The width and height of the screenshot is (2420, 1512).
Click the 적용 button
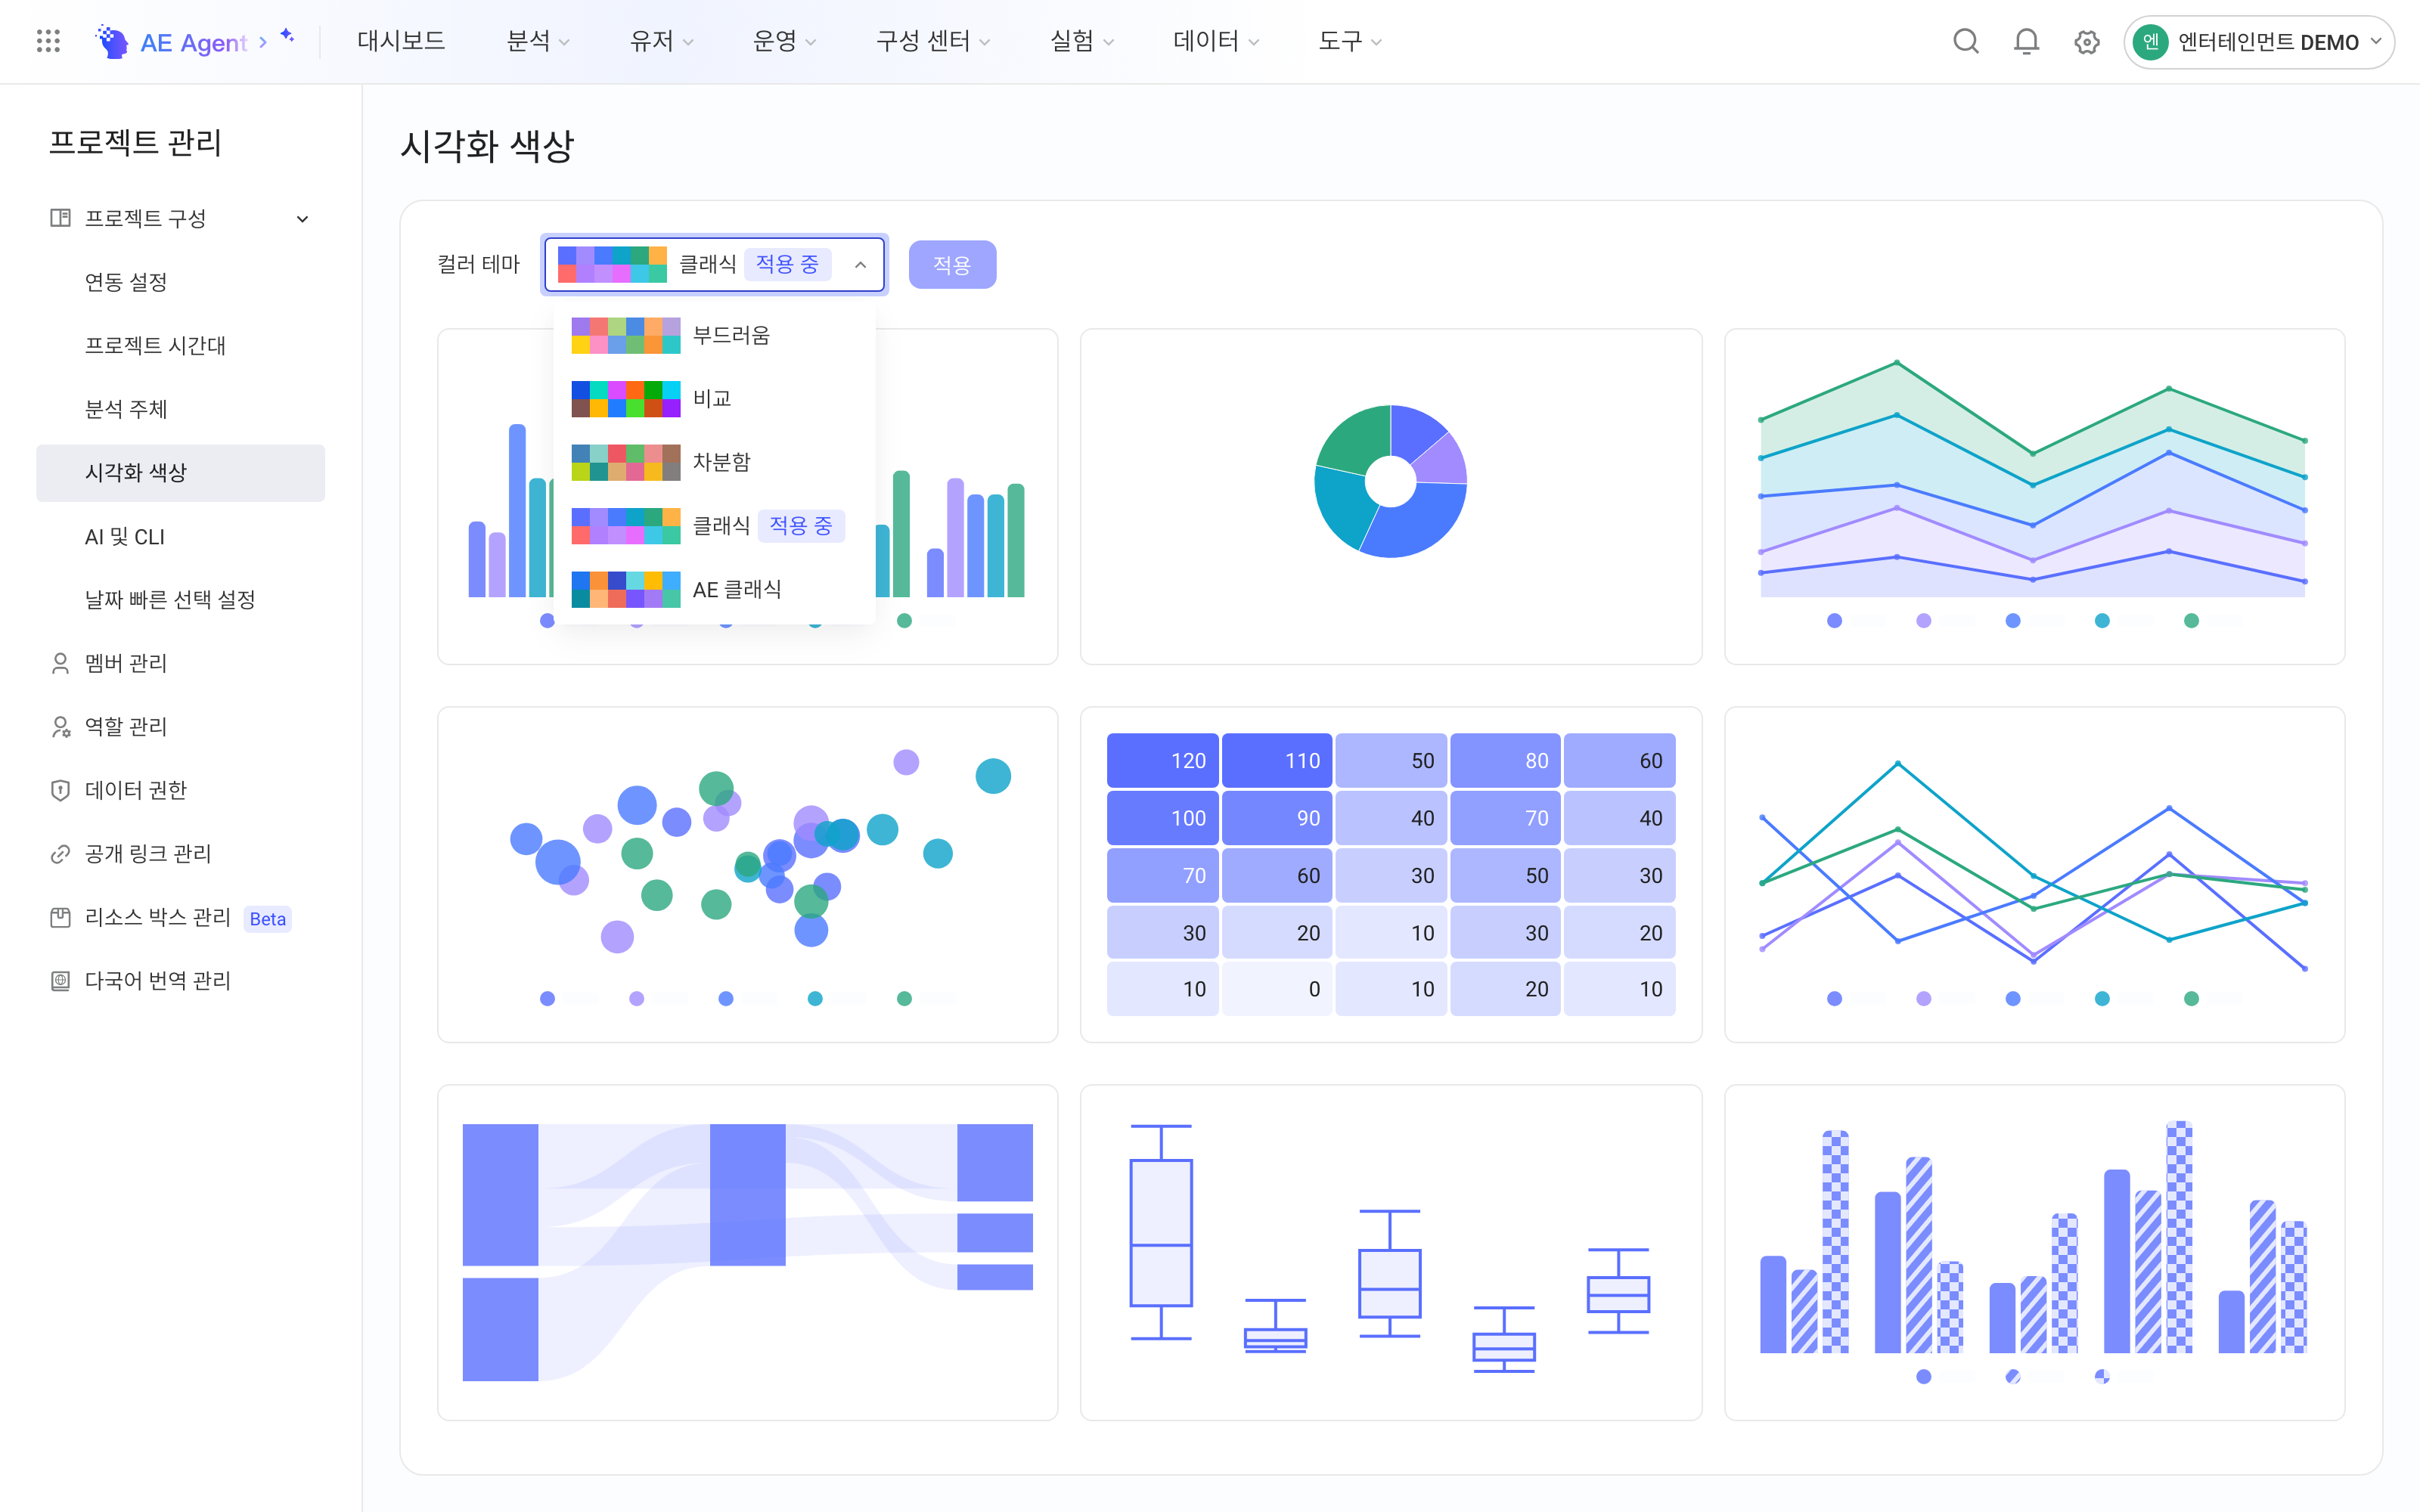point(952,265)
